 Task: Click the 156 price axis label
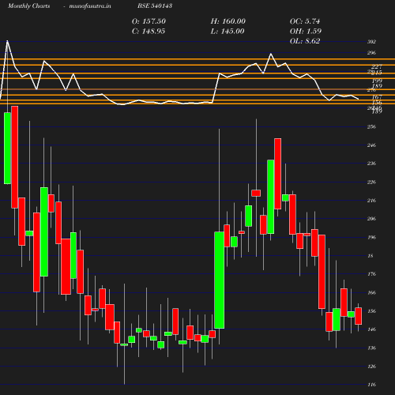tap(371, 311)
